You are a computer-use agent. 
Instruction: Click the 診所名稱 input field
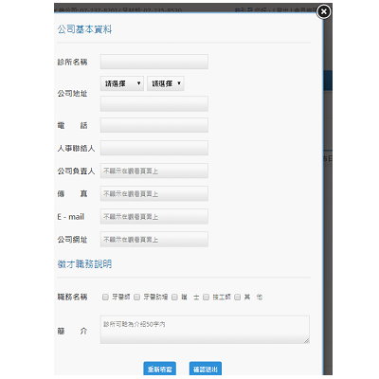click(x=154, y=62)
